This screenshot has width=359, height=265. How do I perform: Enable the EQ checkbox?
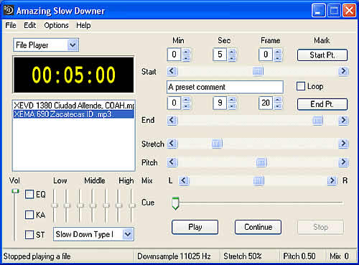(29, 194)
